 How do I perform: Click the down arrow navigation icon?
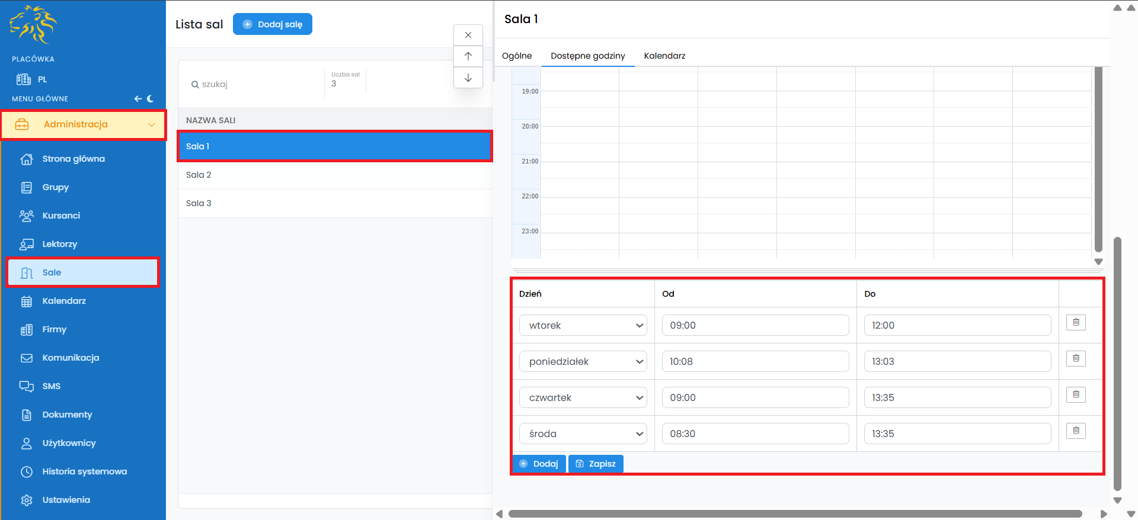pos(468,78)
